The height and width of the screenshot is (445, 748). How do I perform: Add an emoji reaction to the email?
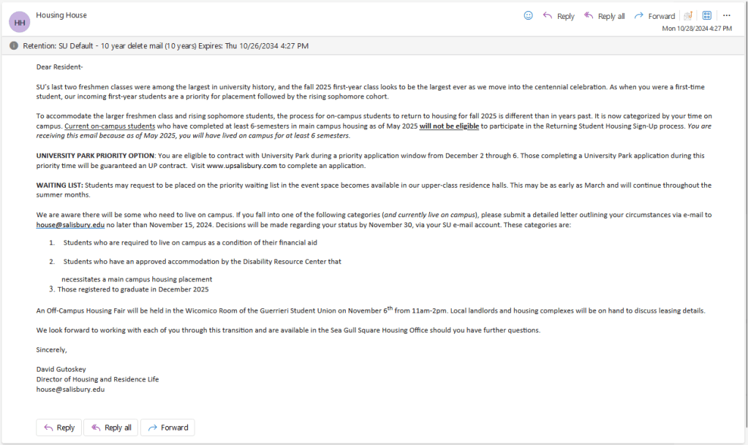tap(529, 15)
